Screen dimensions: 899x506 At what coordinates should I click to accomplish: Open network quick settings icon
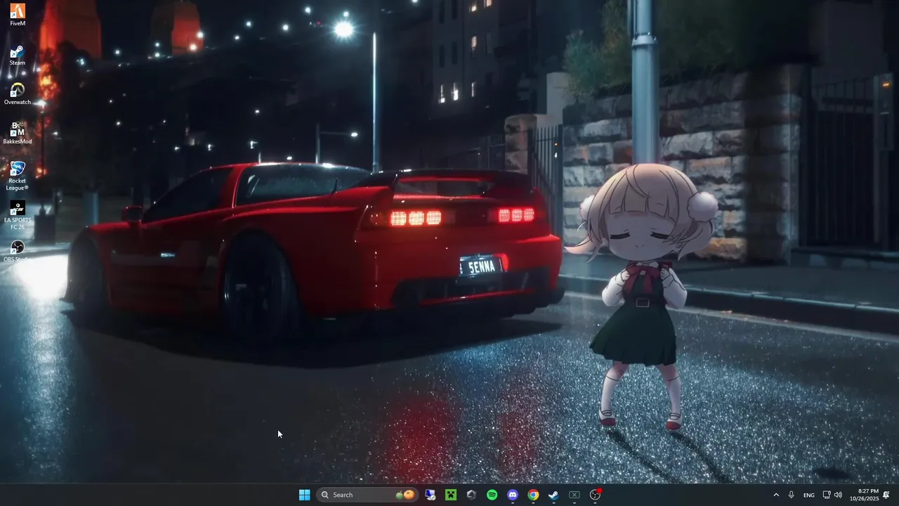click(827, 495)
